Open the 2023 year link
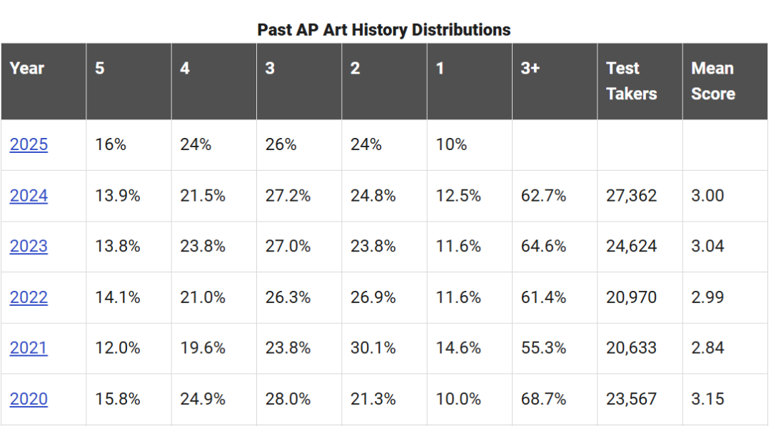771x426 pixels. (29, 246)
